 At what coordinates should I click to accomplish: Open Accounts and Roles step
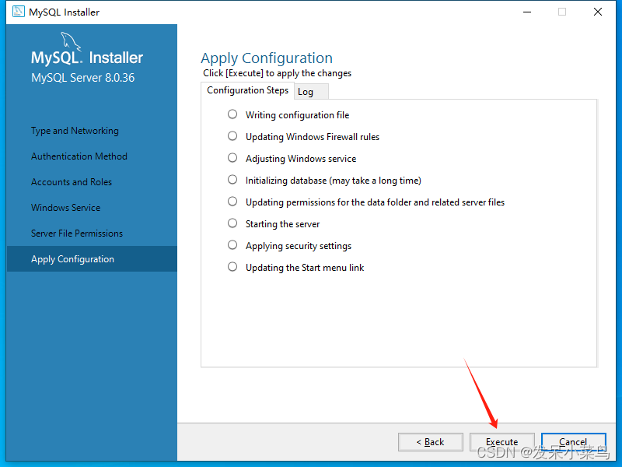[72, 182]
